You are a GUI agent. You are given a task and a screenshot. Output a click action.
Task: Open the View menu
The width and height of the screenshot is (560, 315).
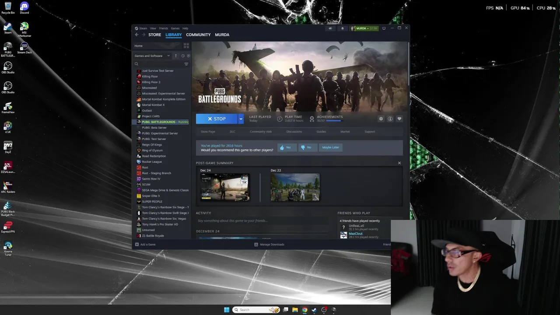[153, 28]
